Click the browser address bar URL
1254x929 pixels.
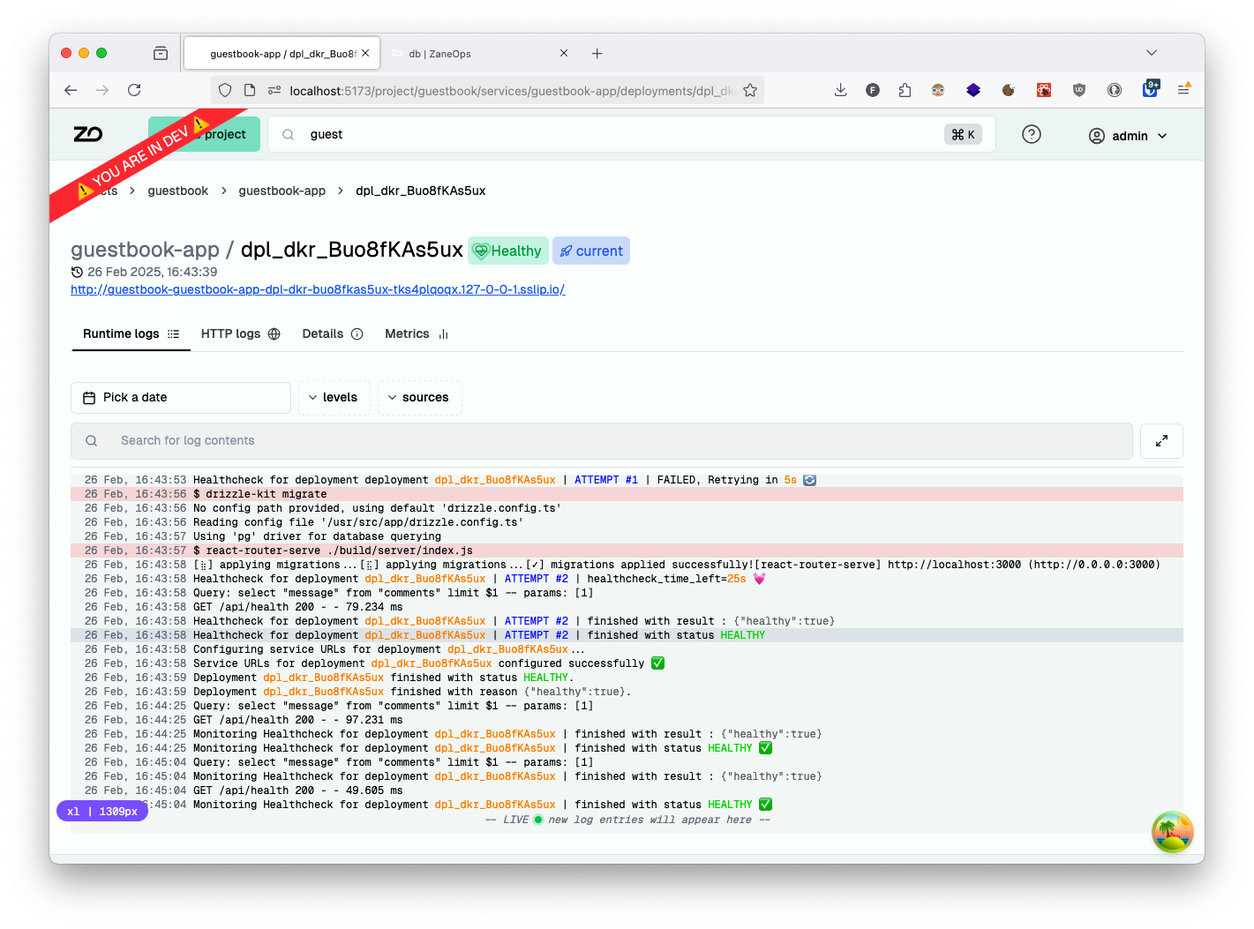[510, 91]
